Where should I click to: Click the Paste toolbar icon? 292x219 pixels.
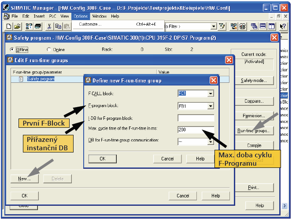tap(67, 26)
